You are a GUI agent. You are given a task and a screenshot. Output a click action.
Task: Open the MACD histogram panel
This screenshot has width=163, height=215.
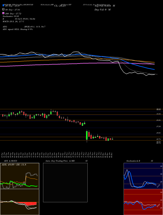pyautogui.click(x=20, y=202)
